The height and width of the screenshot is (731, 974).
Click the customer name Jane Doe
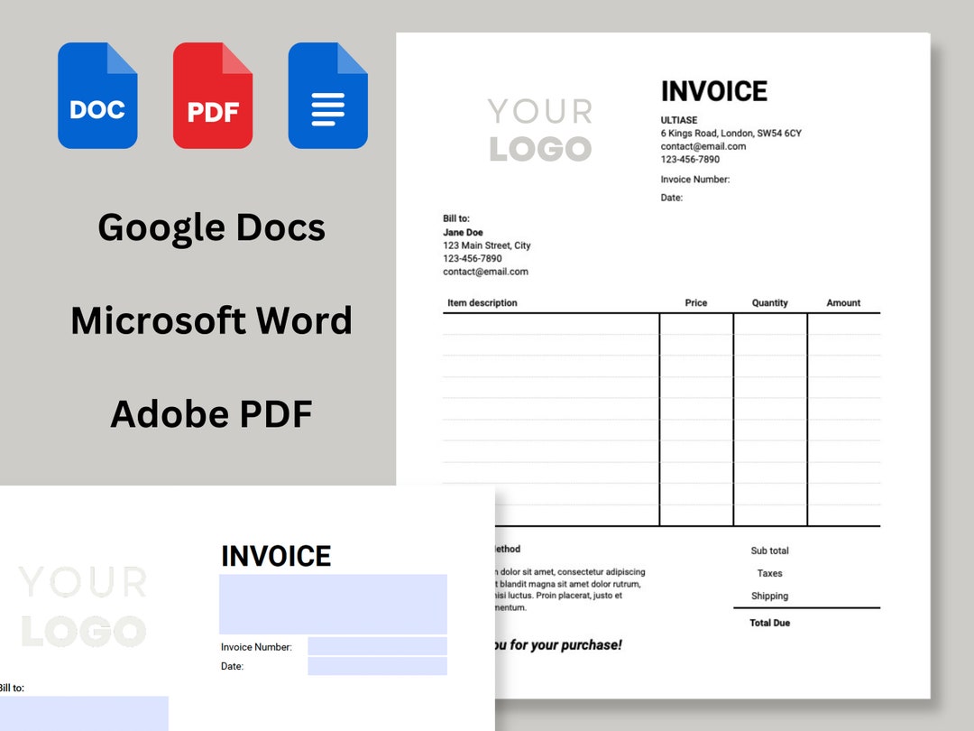[463, 232]
